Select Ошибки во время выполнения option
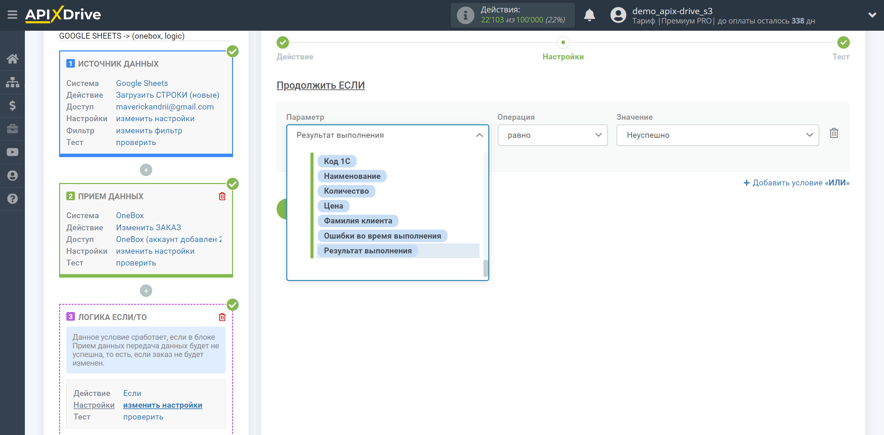Screen dimensions: 884x435 [383, 236]
